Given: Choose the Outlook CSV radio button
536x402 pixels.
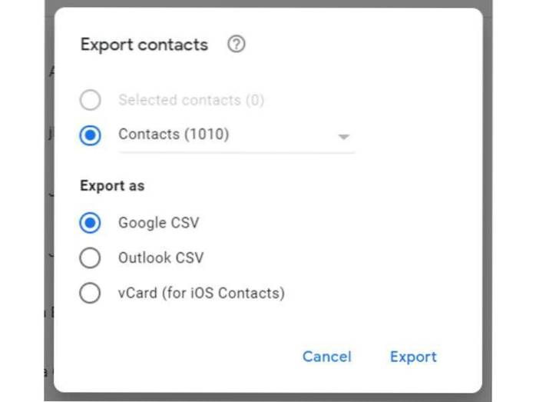Looking at the screenshot, I should (x=90, y=258).
